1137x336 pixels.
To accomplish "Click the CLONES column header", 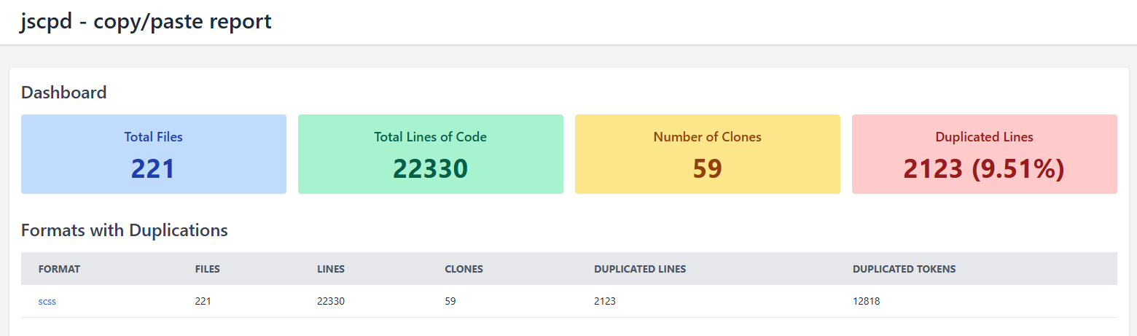I will click(464, 269).
